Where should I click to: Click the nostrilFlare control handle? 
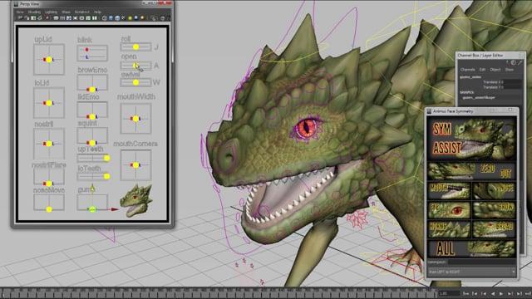[x=49, y=184]
